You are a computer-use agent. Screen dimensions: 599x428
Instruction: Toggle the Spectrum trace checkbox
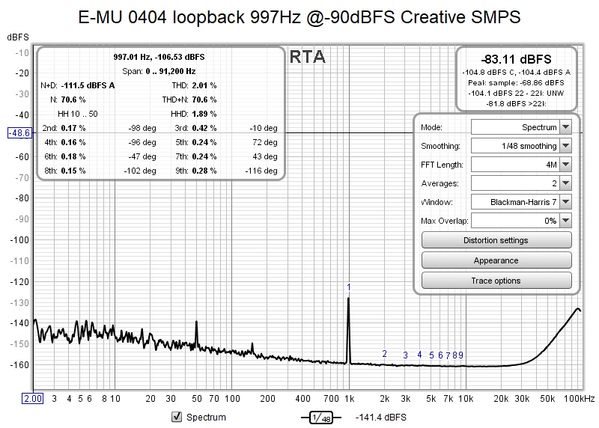(177, 417)
